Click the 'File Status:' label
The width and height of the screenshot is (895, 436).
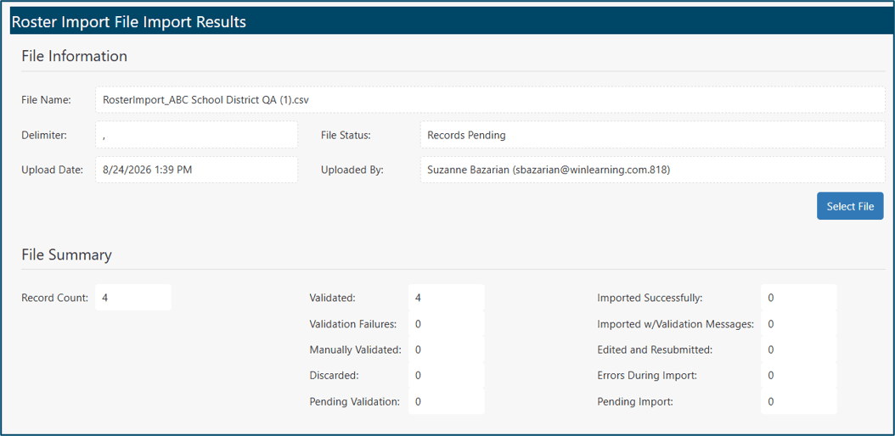[346, 135]
